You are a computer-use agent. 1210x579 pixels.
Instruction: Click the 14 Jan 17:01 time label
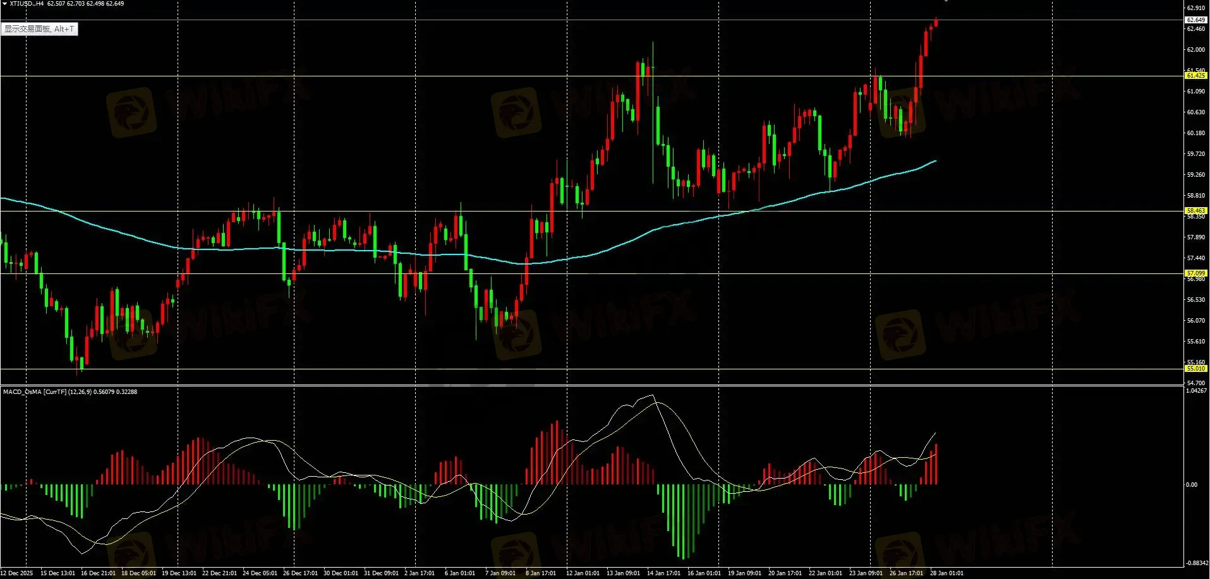point(663,573)
